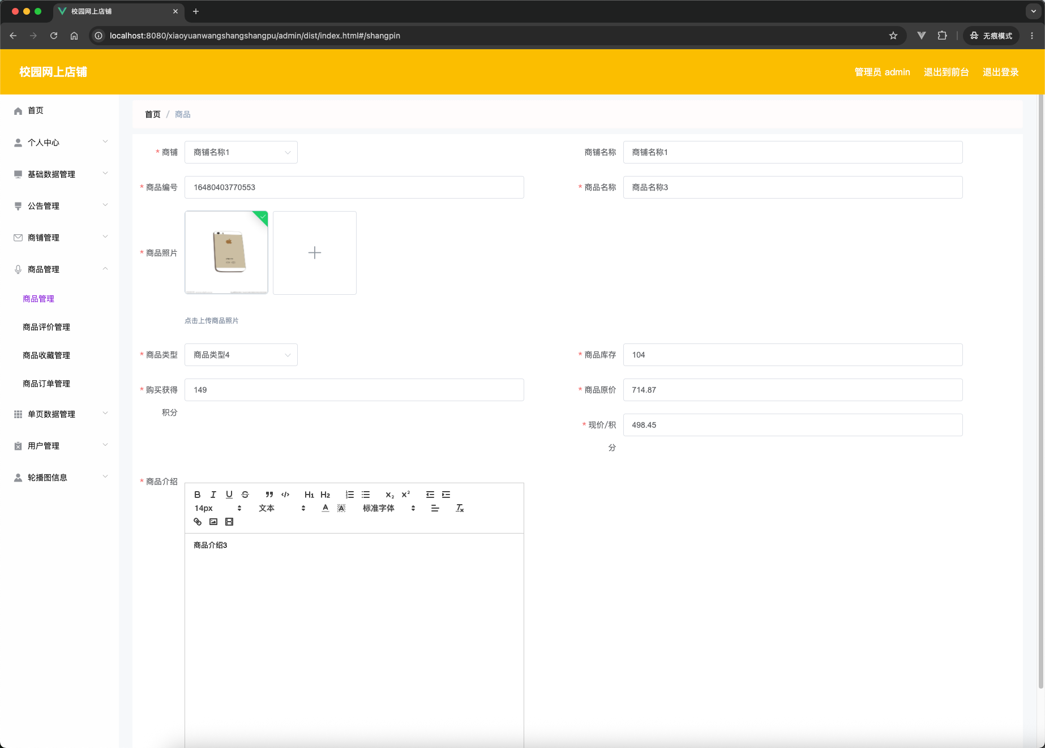Open the text alignment options
The height and width of the screenshot is (748, 1045).
pos(435,508)
